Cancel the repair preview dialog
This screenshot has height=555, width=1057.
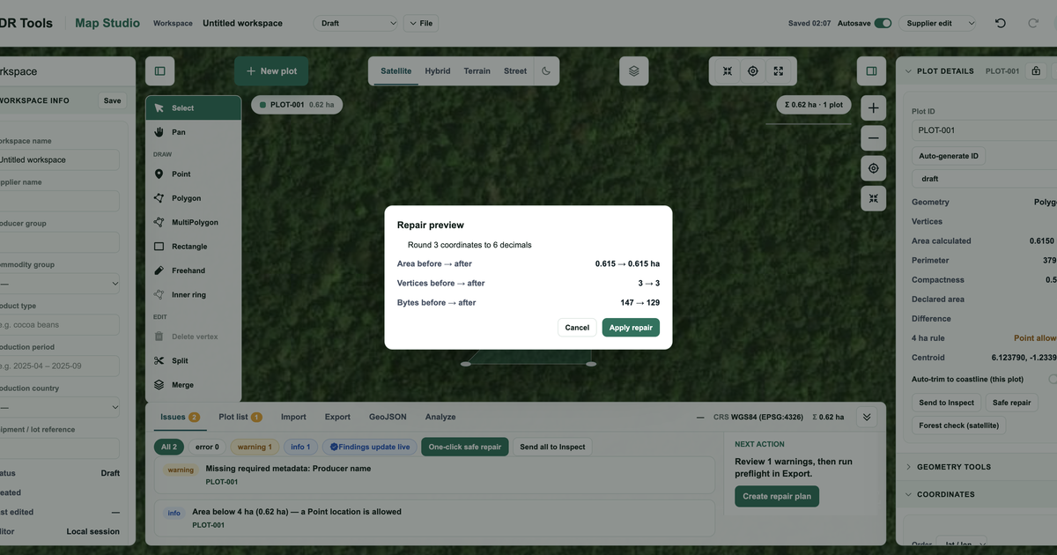click(x=577, y=328)
